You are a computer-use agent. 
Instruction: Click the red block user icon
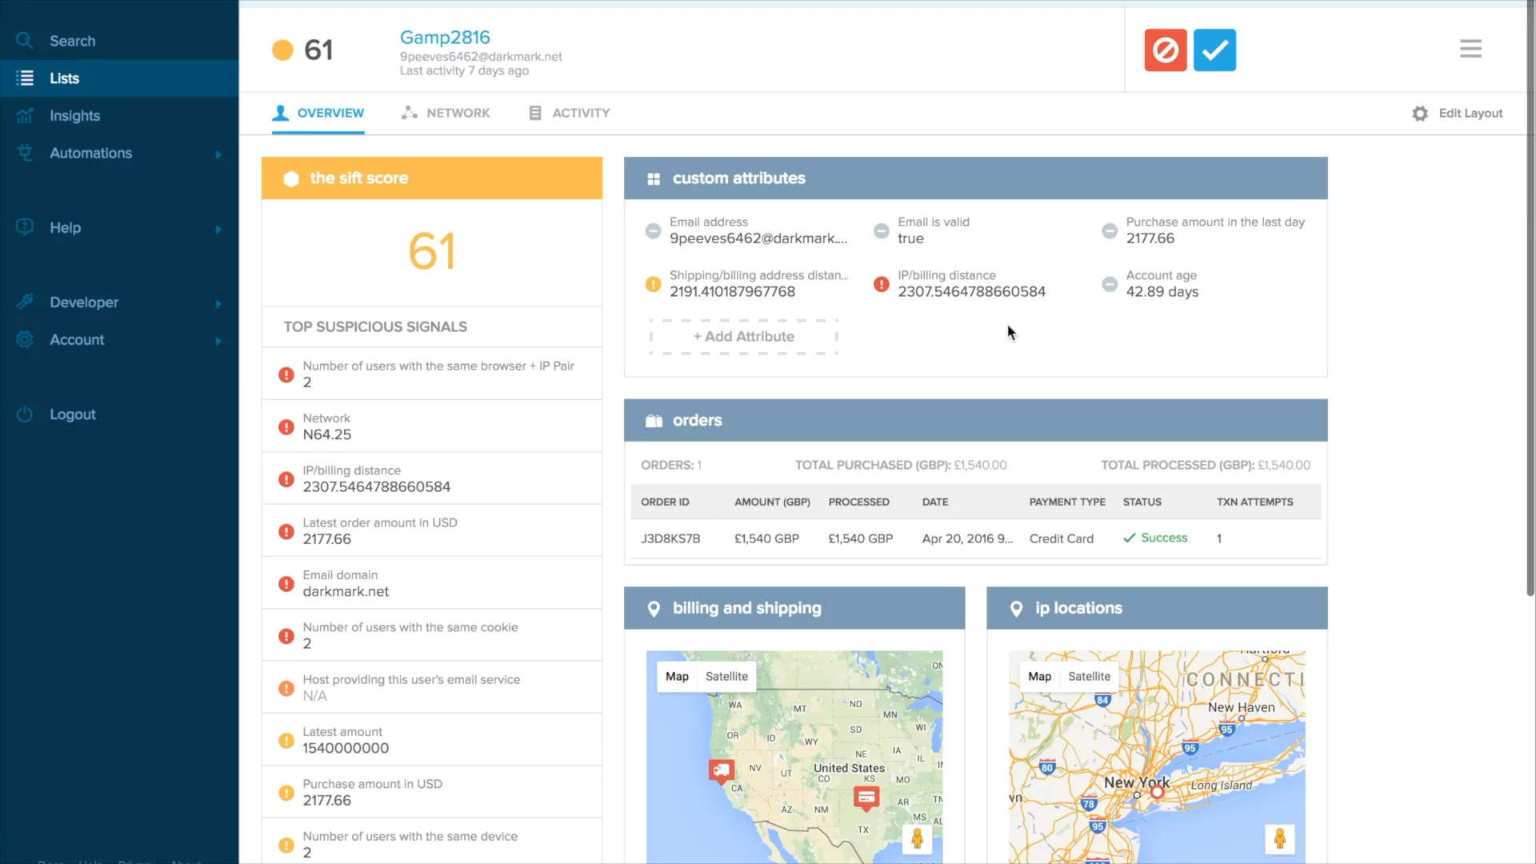click(1165, 50)
